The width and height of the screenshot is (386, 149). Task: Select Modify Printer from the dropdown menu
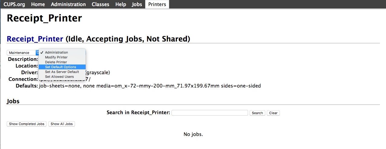[x=56, y=57]
